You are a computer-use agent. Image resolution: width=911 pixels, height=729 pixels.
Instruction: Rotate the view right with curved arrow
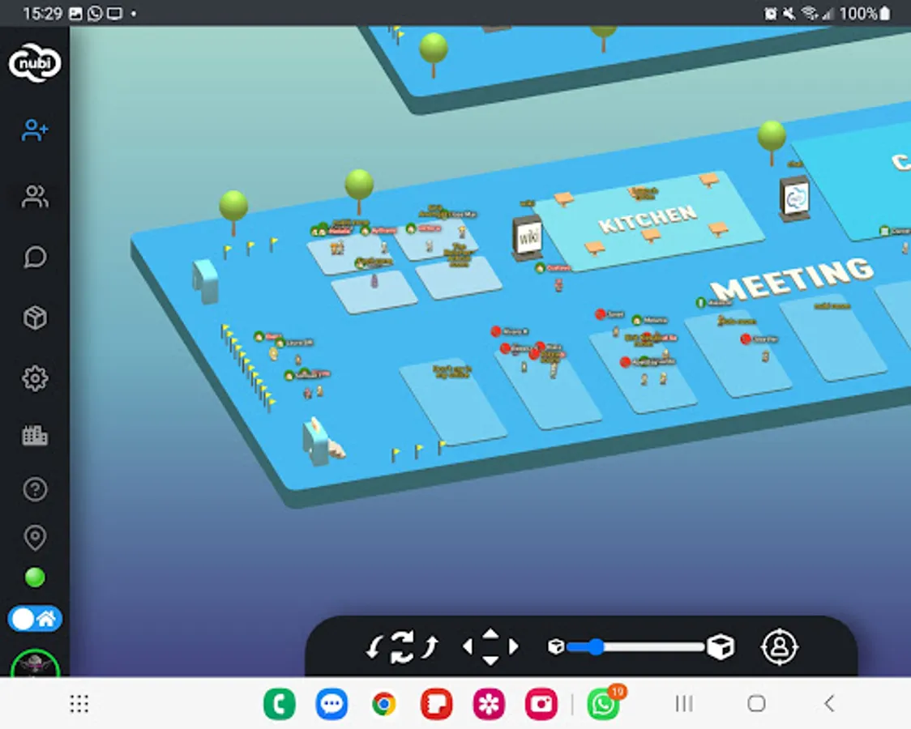(x=430, y=646)
